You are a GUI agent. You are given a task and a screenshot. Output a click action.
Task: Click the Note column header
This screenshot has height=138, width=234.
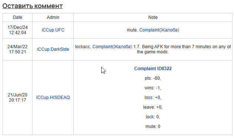click(153, 17)
